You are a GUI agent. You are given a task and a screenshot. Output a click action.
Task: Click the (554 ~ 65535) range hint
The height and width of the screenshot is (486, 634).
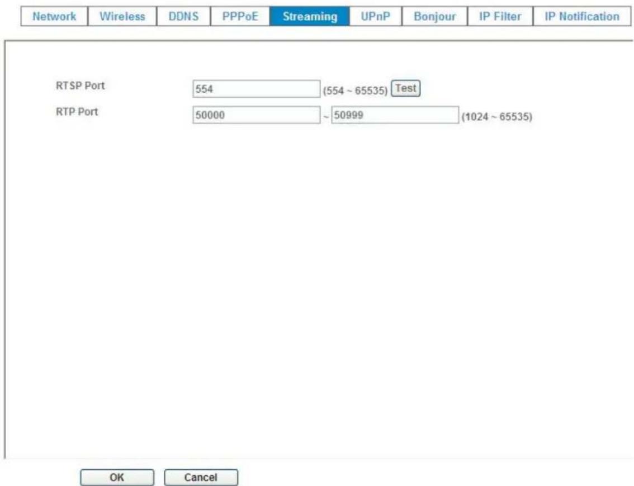[355, 90]
